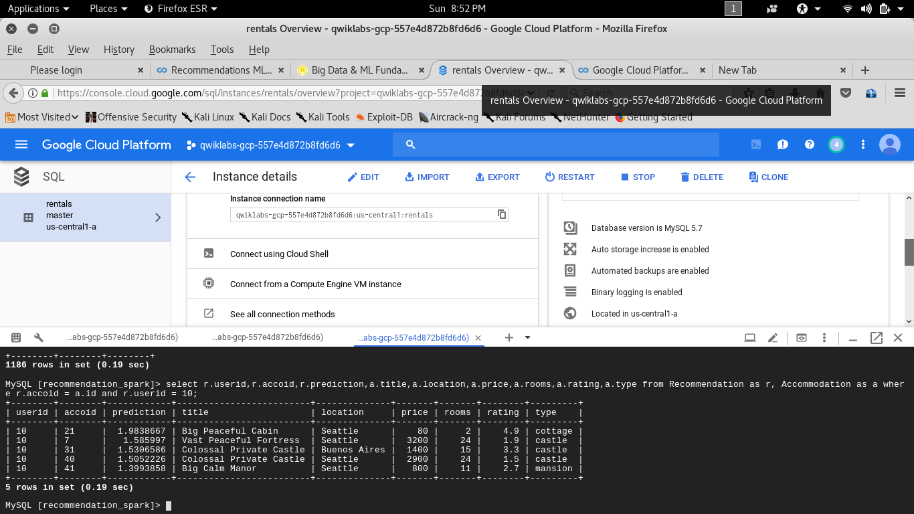914x514 pixels.
Task: Expand the Cloud Shell session dropdown arrow
Action: (x=528, y=338)
